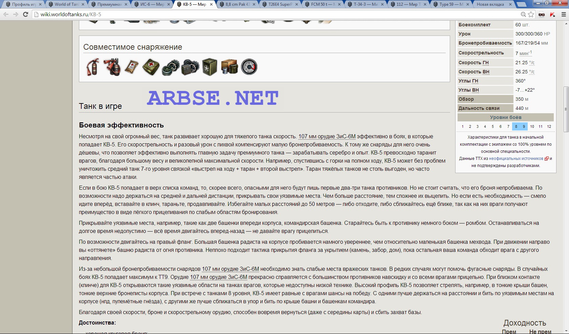Switch to the T26E4 SuperPershing tab

click(x=280, y=4)
